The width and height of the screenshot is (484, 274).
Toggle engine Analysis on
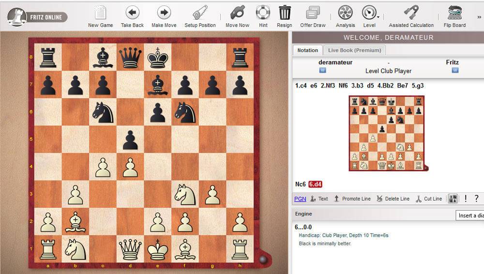pos(345,13)
